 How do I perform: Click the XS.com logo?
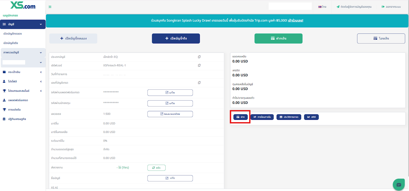pyautogui.click(x=23, y=5)
